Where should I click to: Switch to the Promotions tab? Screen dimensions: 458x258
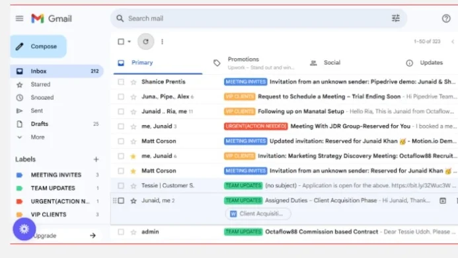tap(254, 63)
